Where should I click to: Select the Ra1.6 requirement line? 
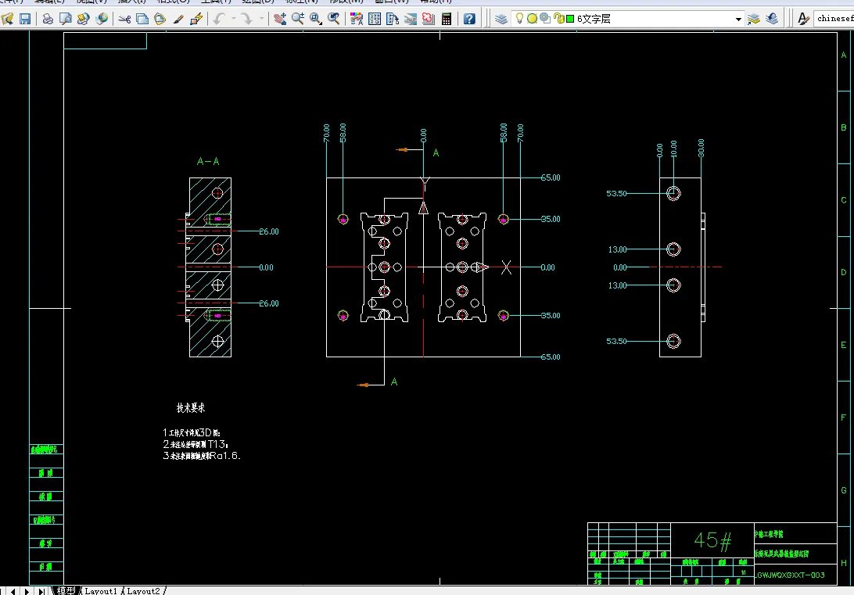pos(202,456)
